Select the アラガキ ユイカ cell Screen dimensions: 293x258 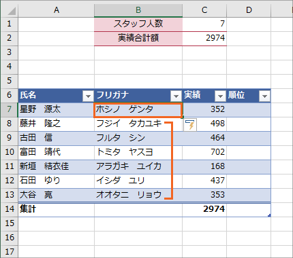point(138,166)
